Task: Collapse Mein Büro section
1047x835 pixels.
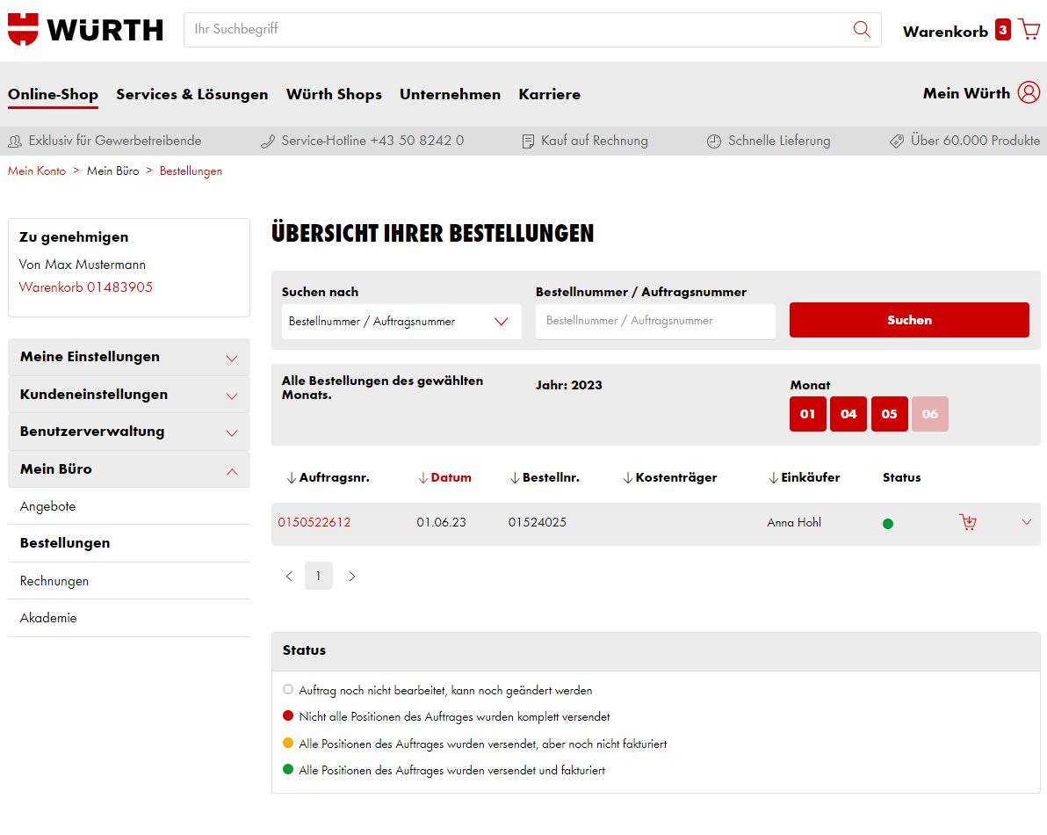Action: point(129,469)
